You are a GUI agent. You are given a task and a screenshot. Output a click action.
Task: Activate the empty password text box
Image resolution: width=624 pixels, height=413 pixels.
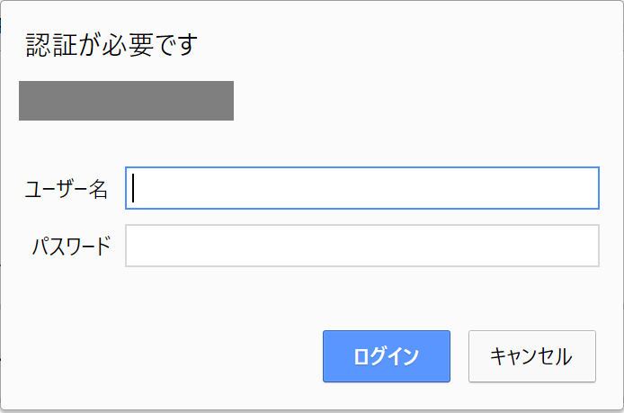coord(361,246)
